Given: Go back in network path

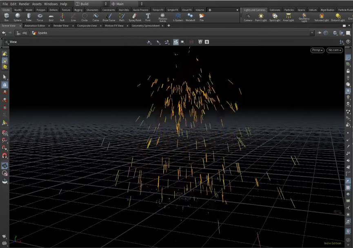Looking at the screenshot, I should click(4, 33).
